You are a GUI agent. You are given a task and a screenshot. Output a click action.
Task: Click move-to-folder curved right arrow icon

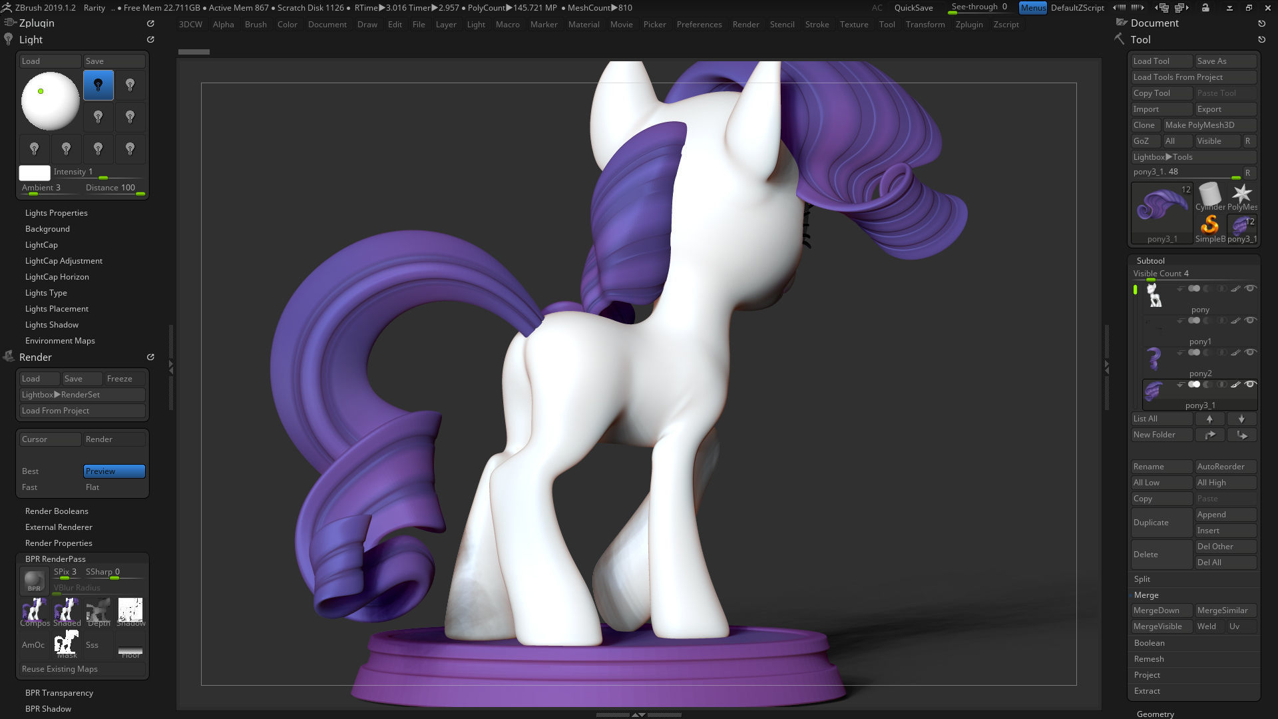pos(1209,435)
